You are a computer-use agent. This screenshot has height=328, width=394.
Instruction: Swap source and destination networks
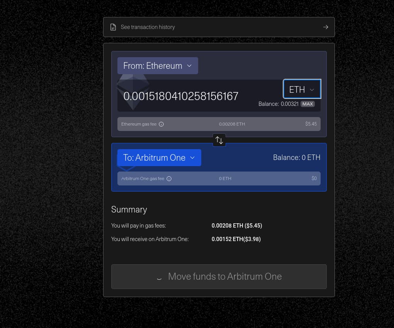219,140
